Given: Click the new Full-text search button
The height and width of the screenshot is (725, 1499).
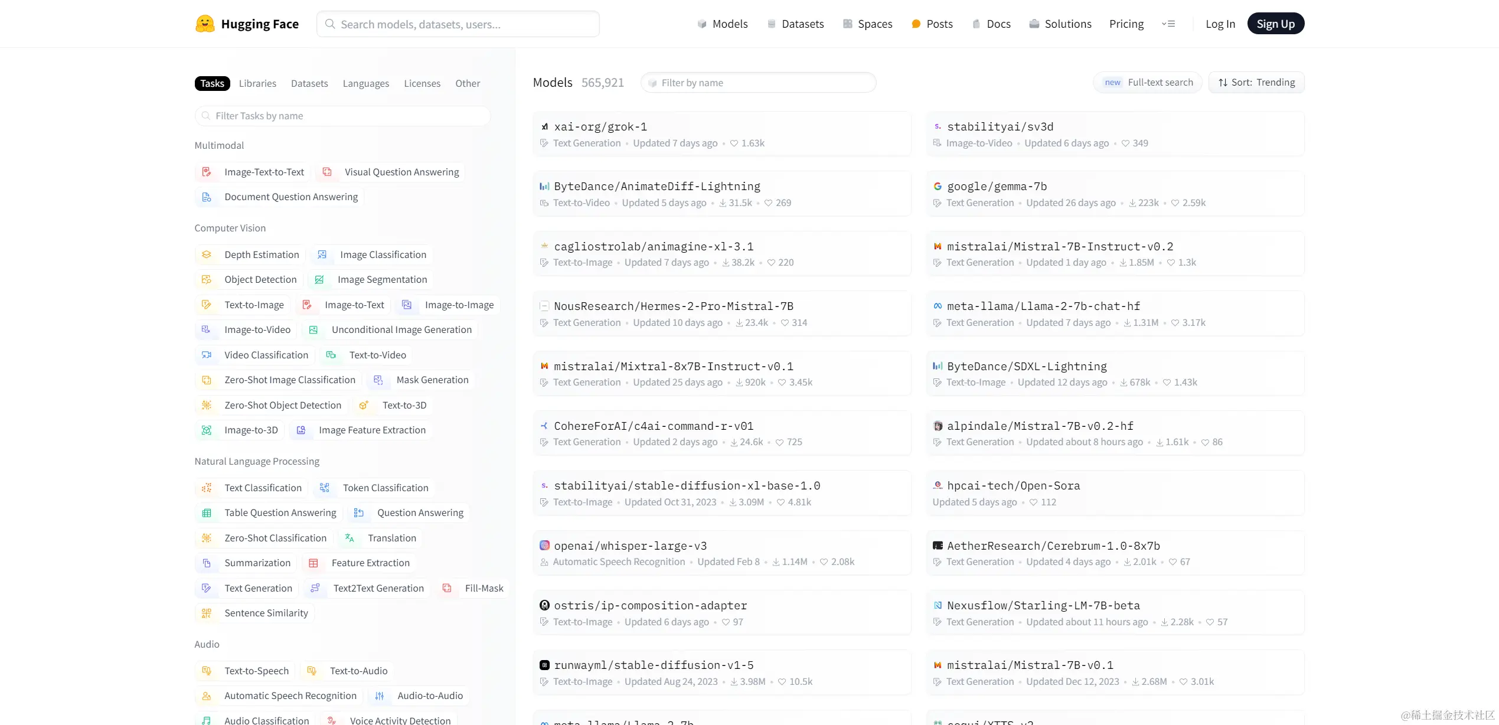Looking at the screenshot, I should click(1148, 83).
